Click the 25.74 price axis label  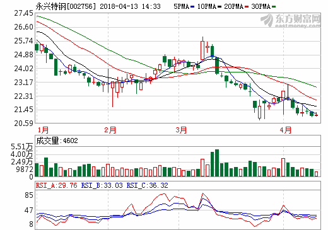point(23,41)
